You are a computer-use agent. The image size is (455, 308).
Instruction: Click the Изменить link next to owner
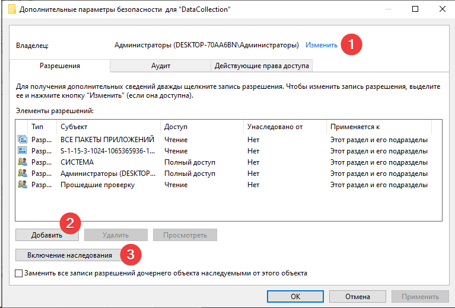322,45
